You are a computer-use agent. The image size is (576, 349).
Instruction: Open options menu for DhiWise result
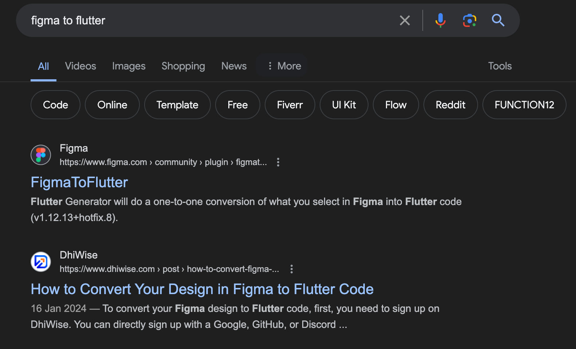point(291,269)
